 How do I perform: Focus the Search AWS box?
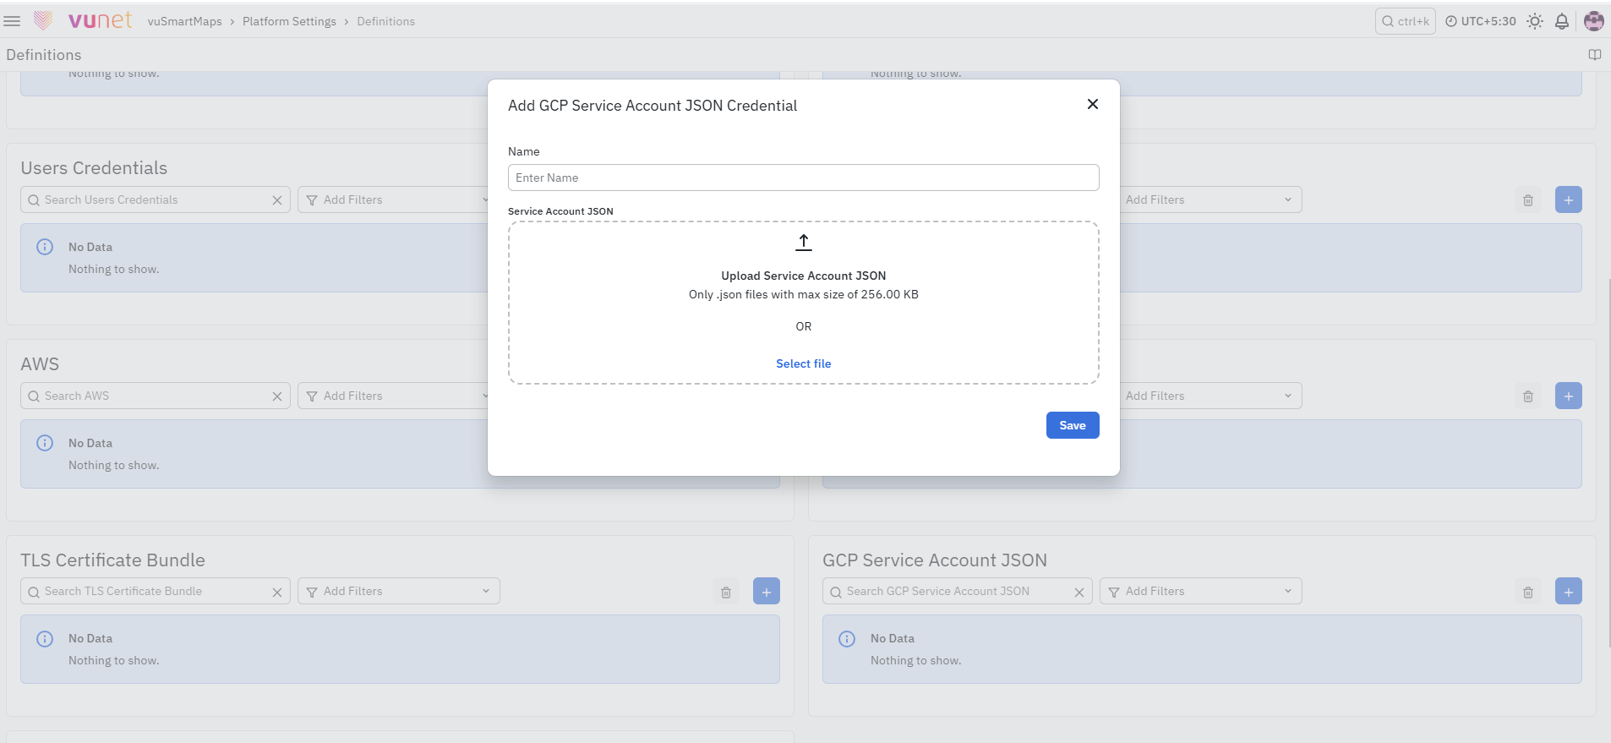coord(156,396)
